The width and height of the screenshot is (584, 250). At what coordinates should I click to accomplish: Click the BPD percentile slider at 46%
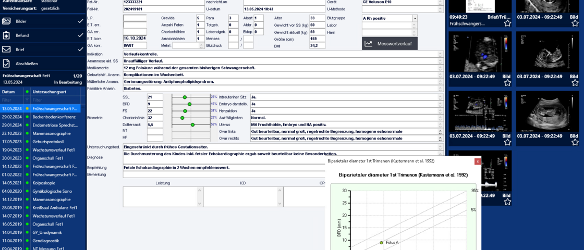pos(190,104)
